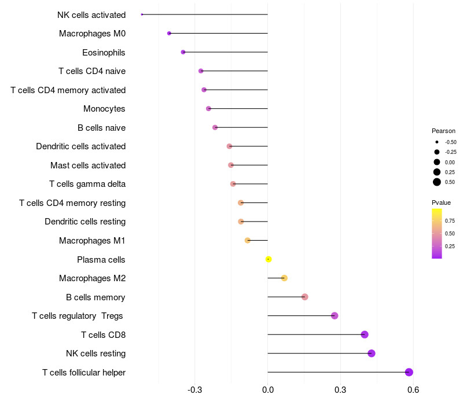Click the Macrophages M1 data point
The image size is (463, 405).
point(248,240)
